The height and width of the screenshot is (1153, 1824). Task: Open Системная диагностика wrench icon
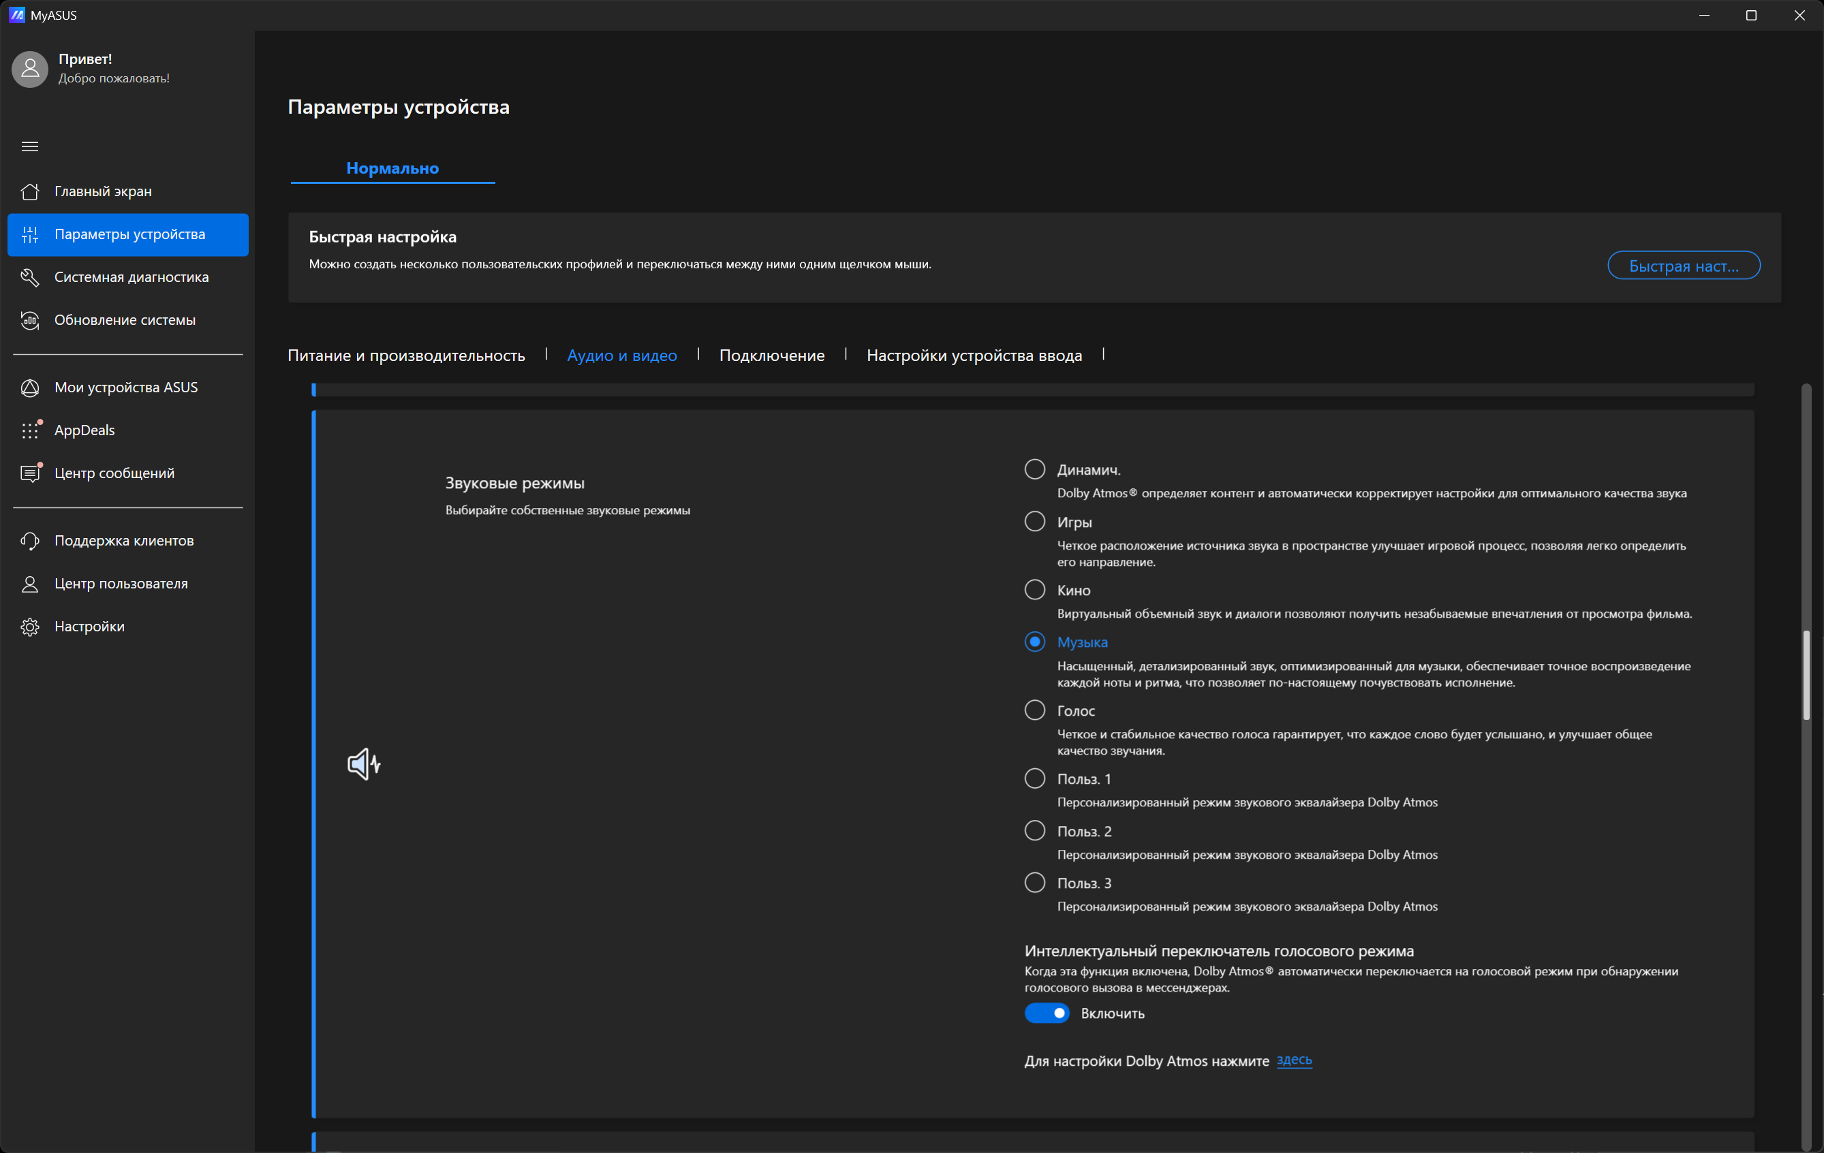tap(29, 277)
